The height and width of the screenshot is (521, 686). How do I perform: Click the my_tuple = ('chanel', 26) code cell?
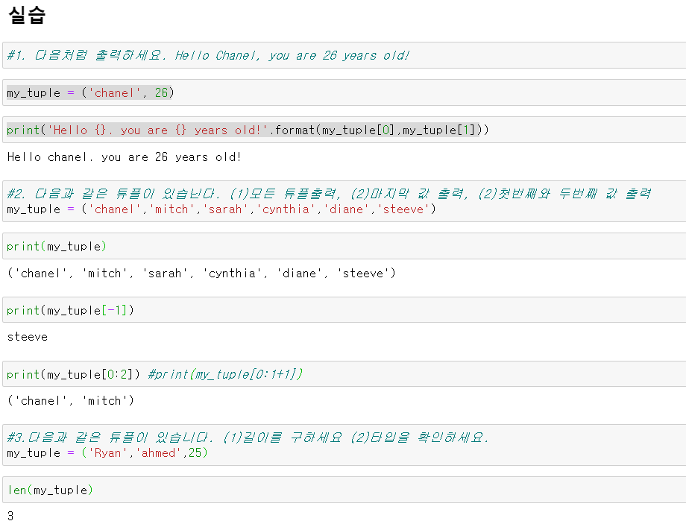tap(344, 92)
